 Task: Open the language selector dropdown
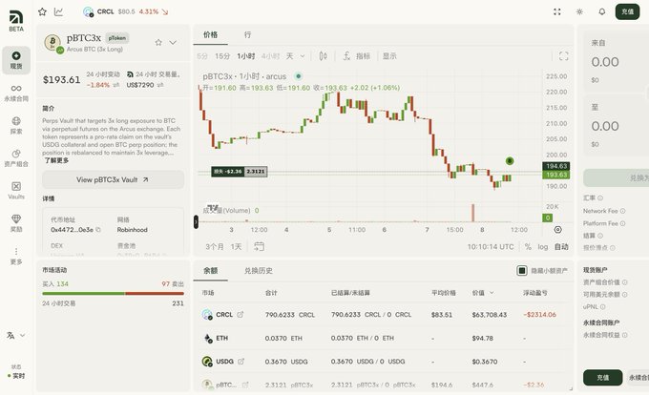16,336
